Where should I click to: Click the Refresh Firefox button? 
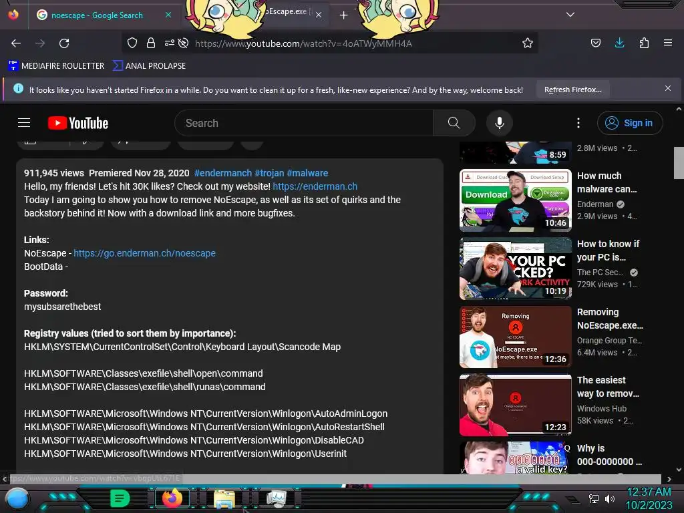pyautogui.click(x=572, y=90)
